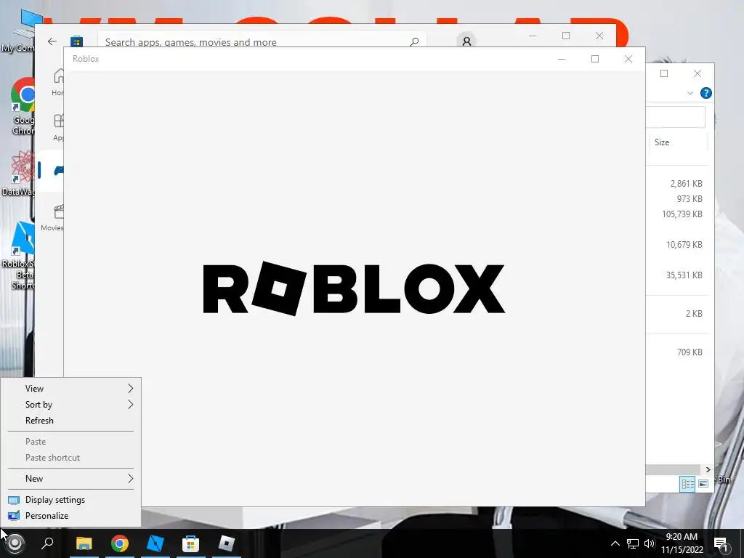The height and width of the screenshot is (558, 744).
Task: Maximize the Roblox window
Action: tap(595, 59)
